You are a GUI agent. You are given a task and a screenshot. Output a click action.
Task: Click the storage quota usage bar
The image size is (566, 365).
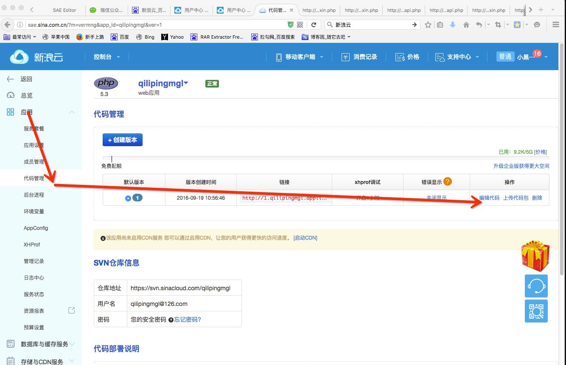point(326,158)
